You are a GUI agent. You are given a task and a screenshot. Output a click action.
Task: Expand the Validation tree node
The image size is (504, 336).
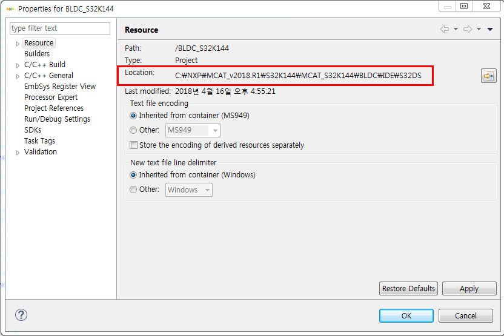click(18, 153)
